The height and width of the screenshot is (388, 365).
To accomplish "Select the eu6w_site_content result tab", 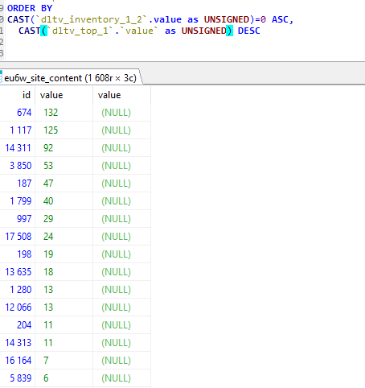I will click(x=70, y=78).
